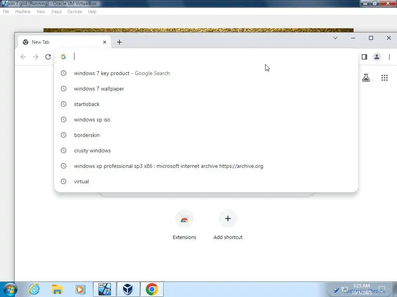Image resolution: width=397 pixels, height=297 pixels.
Task: Open the profile avatar icon
Action: click(x=377, y=57)
